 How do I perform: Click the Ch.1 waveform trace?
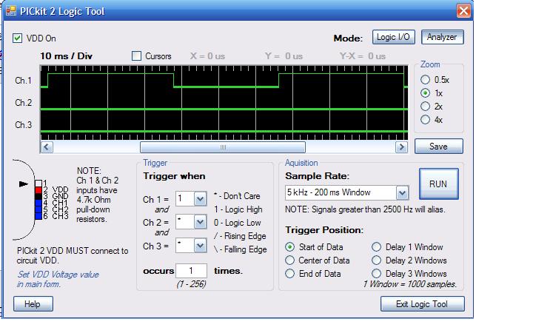224,80
